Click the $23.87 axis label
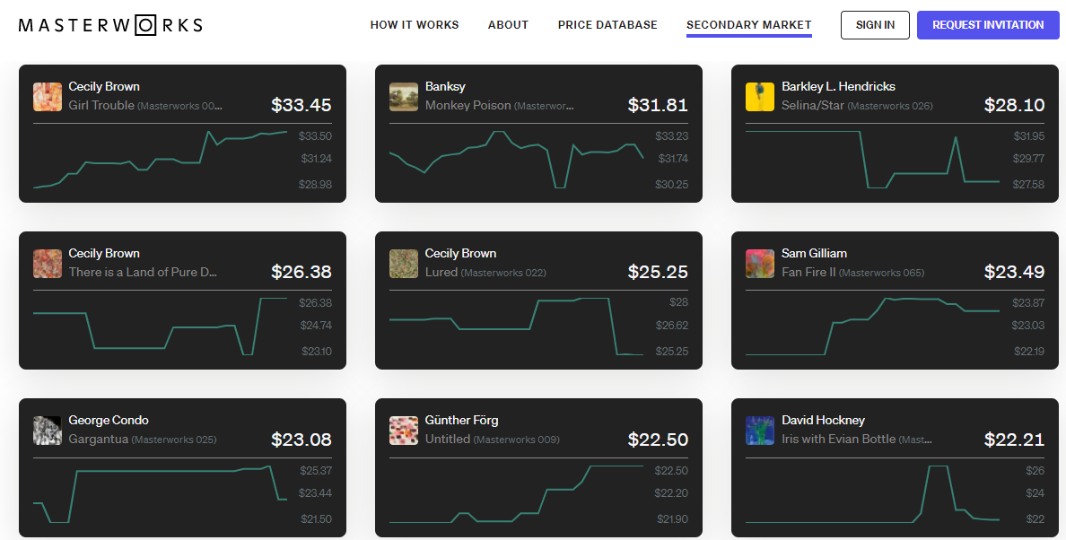The height and width of the screenshot is (540, 1066). (1028, 303)
